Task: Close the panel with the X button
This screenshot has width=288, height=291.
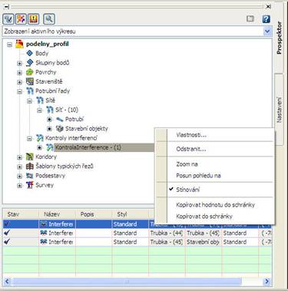Action: (268, 6)
